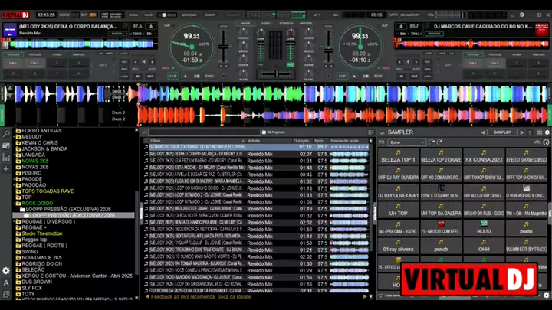Expand the MELODY folder
This screenshot has width=552, height=310.
(x=15, y=137)
